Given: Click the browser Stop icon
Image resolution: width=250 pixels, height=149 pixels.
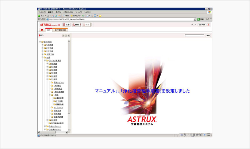Looking at the screenshot, I should click(53, 16).
